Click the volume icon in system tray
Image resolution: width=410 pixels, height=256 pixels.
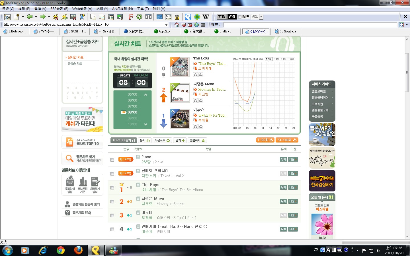pos(378,250)
